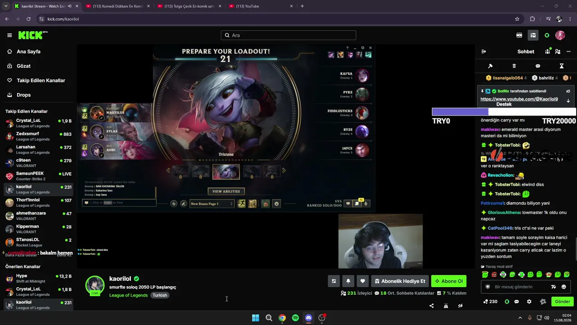Open the emoji picker smiley icon
The image size is (577, 325).
coord(564,287)
